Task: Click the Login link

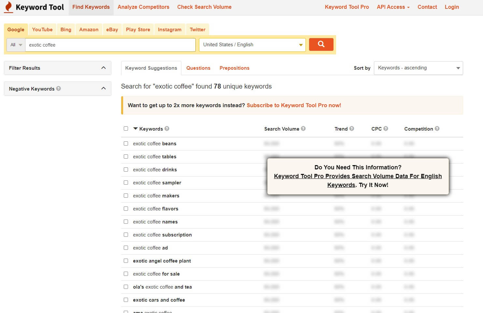Action: click(x=452, y=7)
